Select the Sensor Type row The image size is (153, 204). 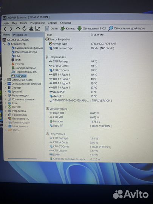pos(83,44)
